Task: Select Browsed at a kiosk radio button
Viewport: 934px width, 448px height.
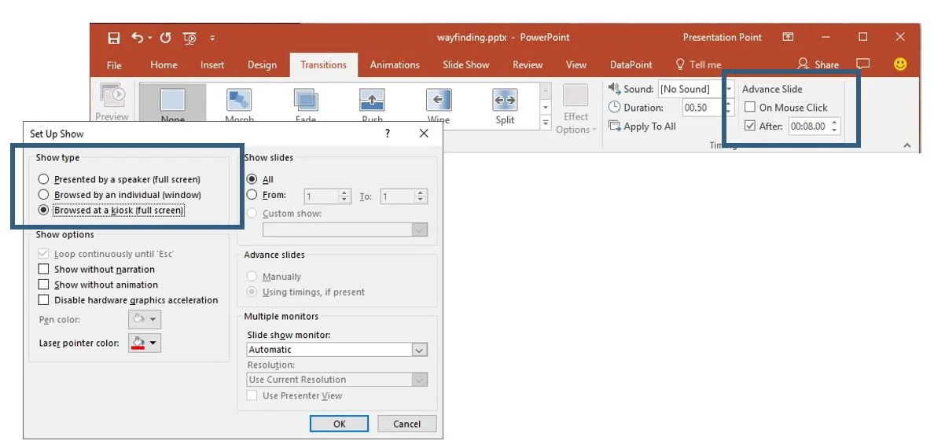Action: coord(43,210)
